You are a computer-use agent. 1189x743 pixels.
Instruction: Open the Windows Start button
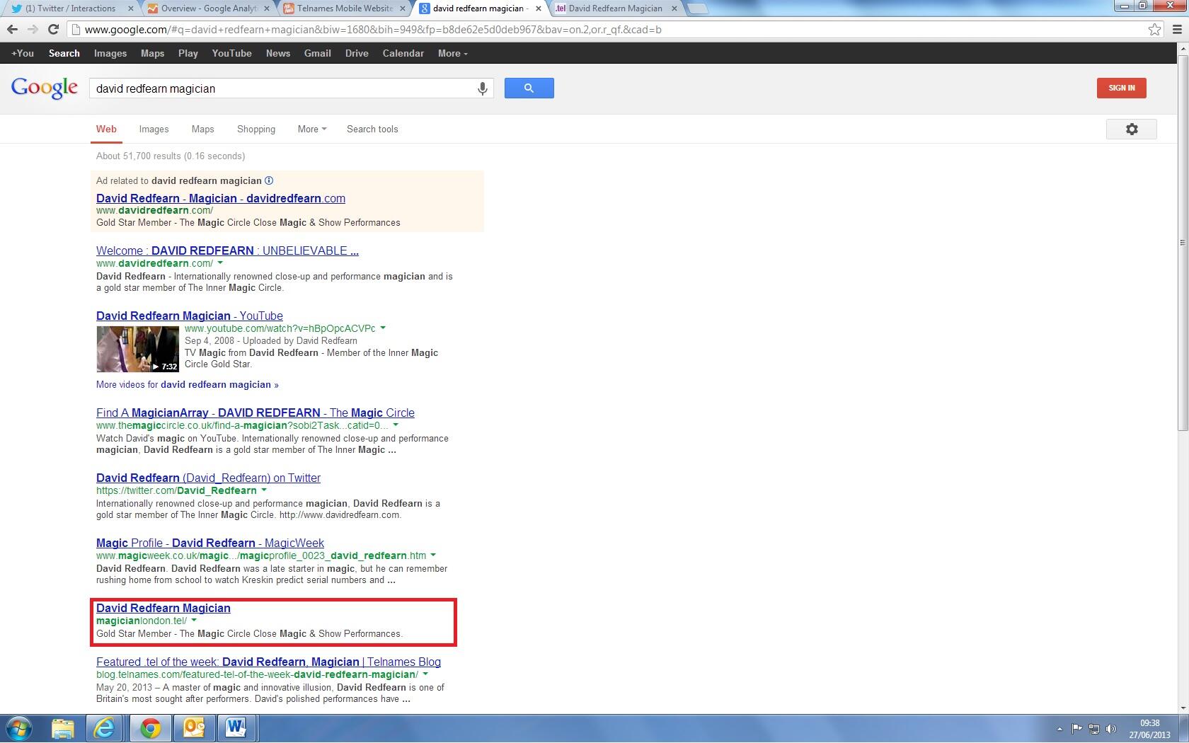tap(19, 728)
